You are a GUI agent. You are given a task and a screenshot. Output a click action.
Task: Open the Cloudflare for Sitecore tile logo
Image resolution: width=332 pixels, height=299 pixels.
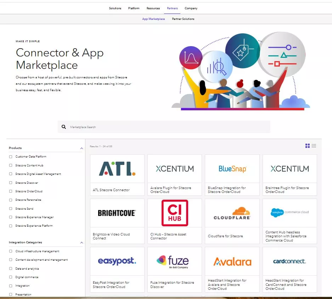(232, 213)
